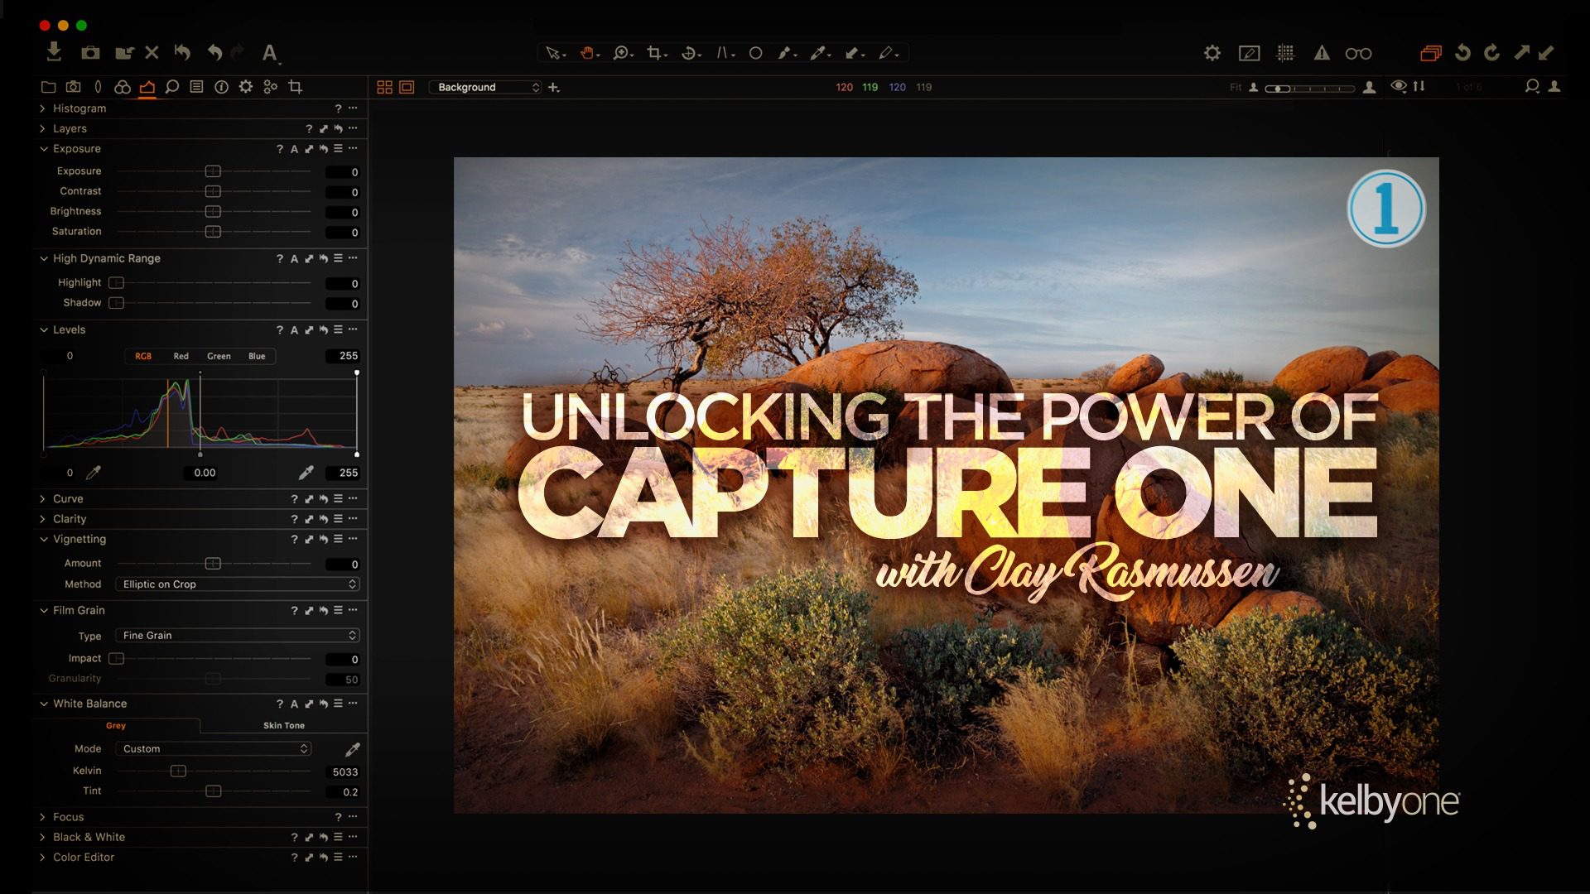Click the Kelvin slider handle

178,771
